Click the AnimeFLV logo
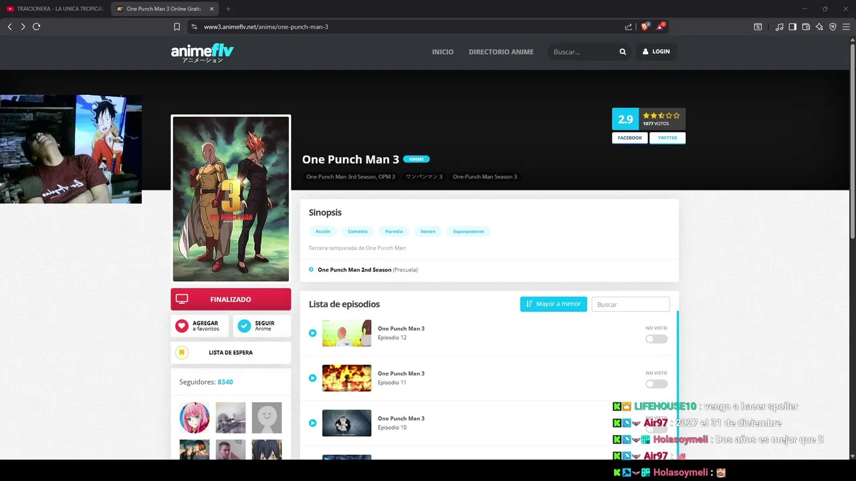This screenshot has width=856, height=481. tap(202, 53)
